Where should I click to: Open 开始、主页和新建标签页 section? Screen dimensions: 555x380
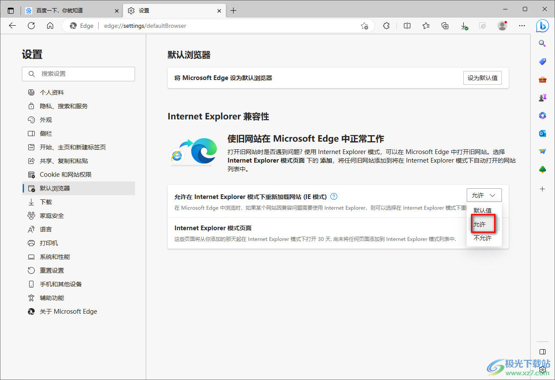pyautogui.click(x=78, y=147)
